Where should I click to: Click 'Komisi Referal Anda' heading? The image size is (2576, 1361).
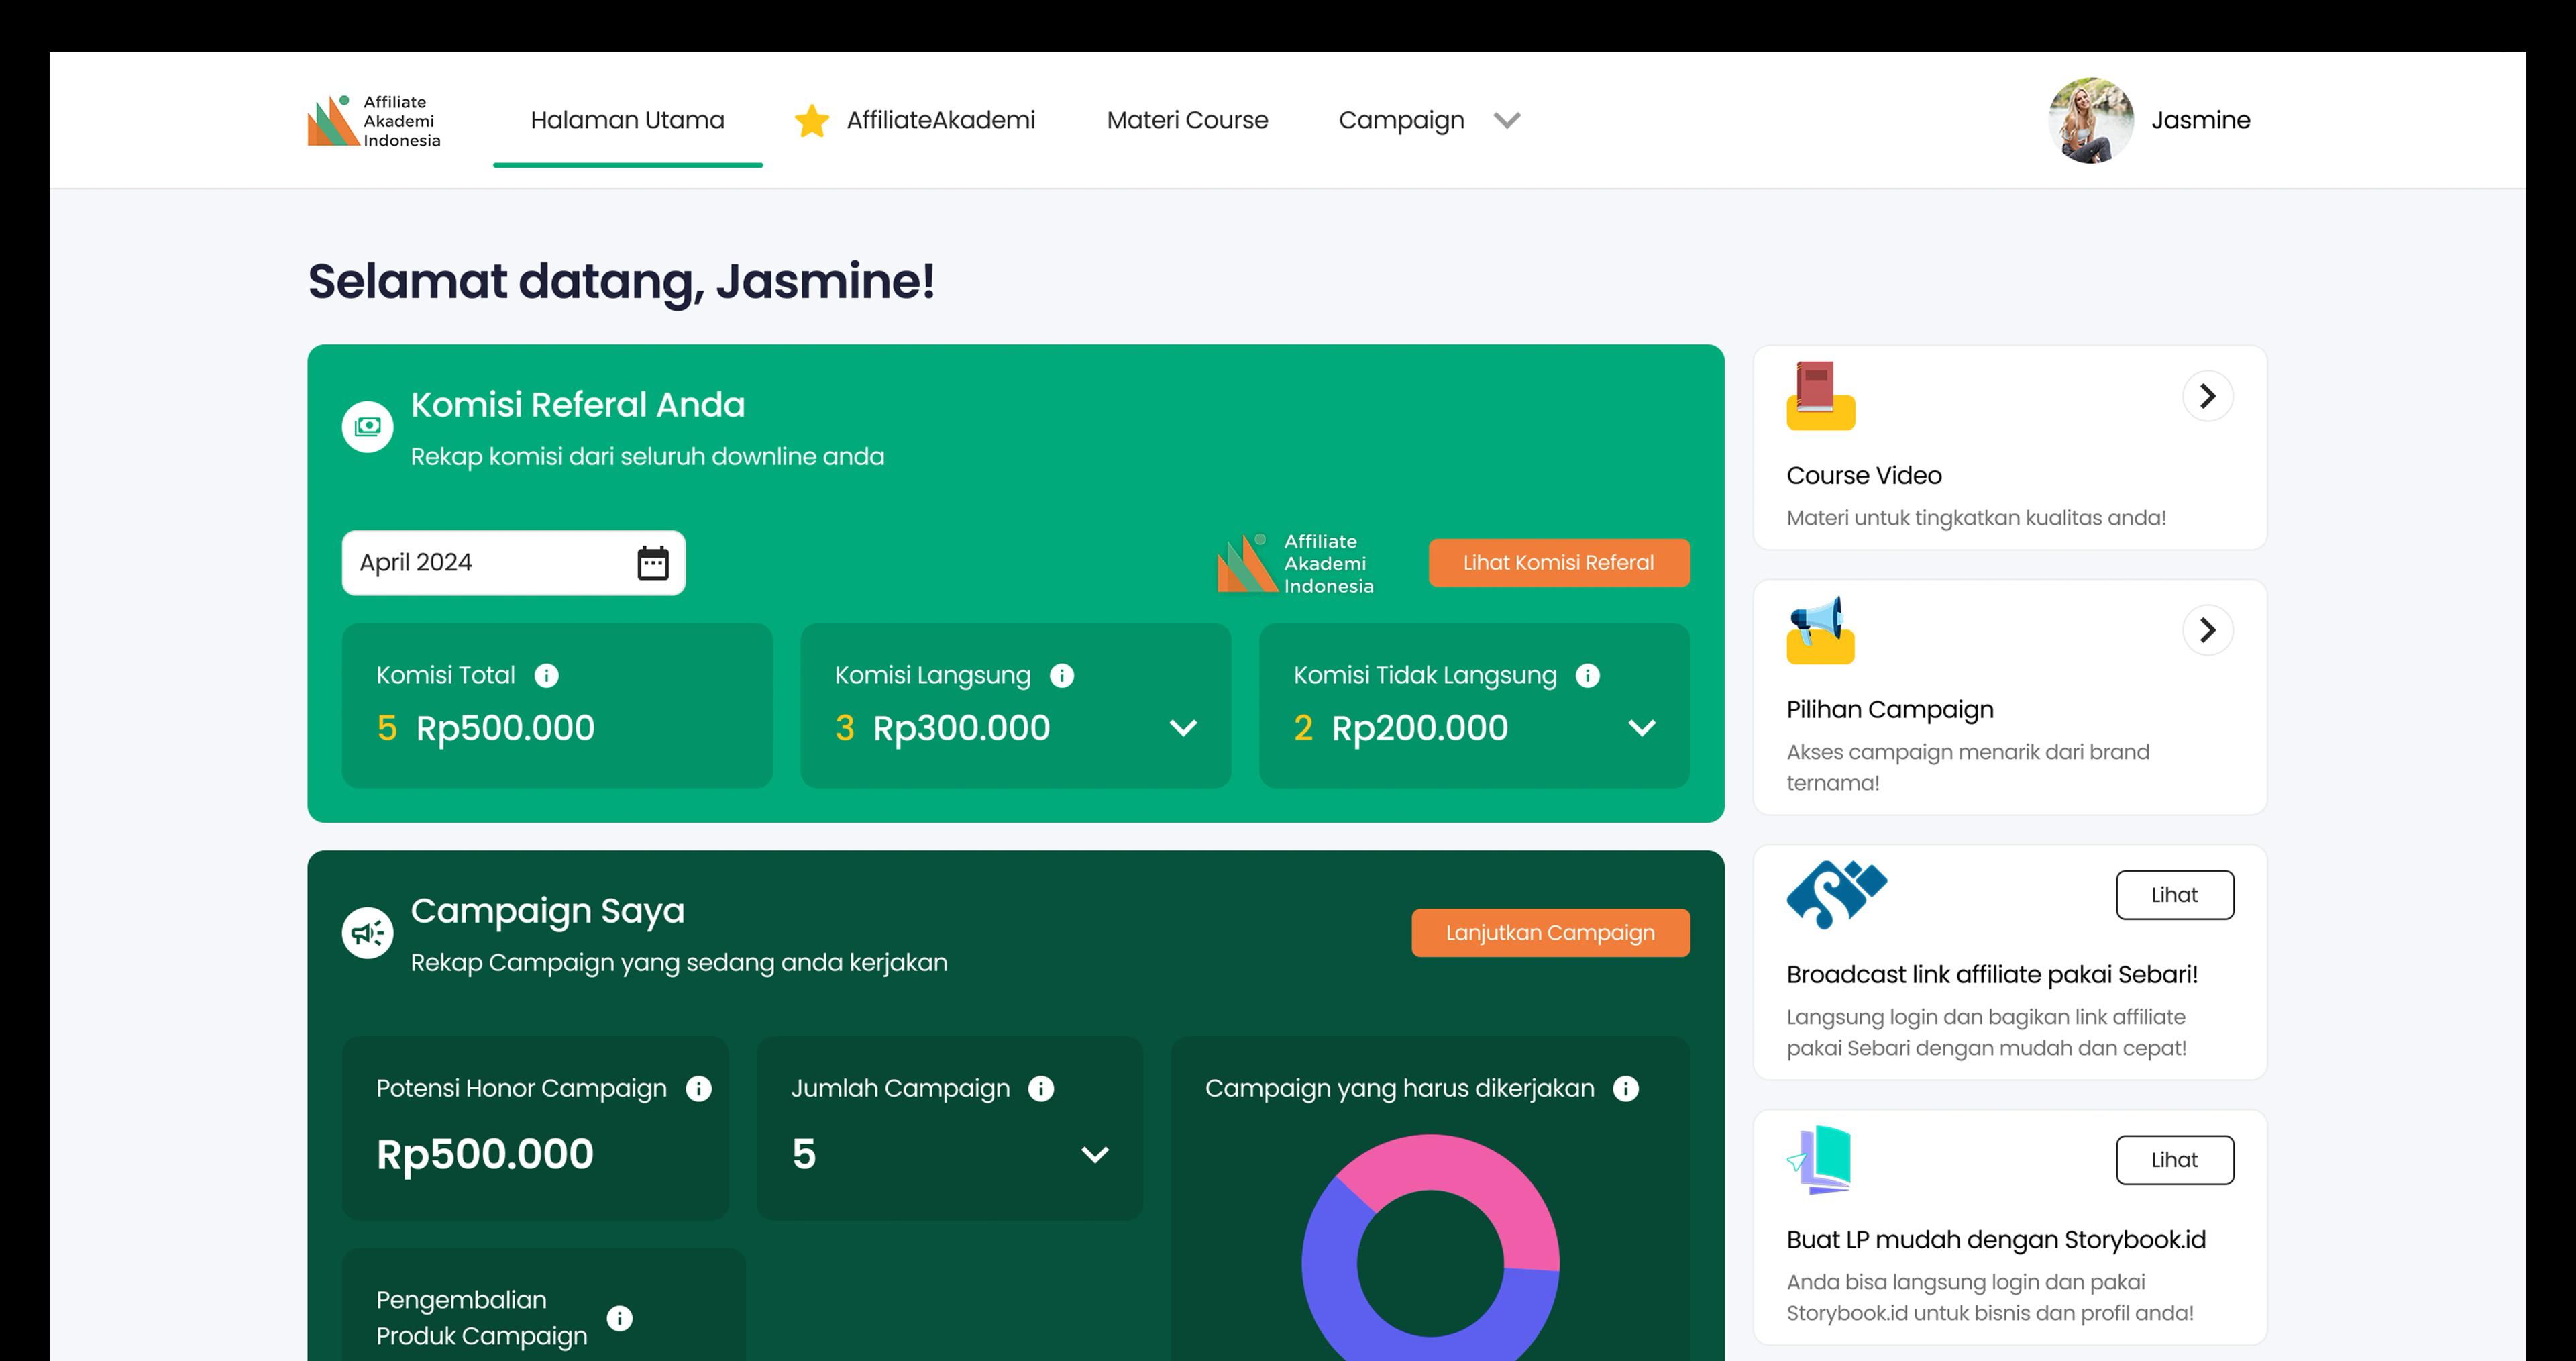(578, 405)
